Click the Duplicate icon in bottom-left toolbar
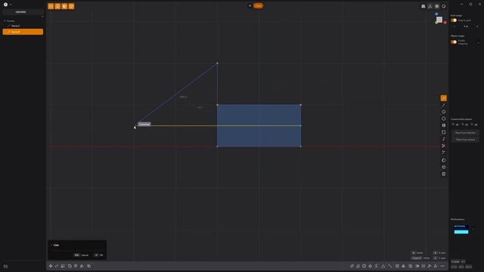 (89, 266)
